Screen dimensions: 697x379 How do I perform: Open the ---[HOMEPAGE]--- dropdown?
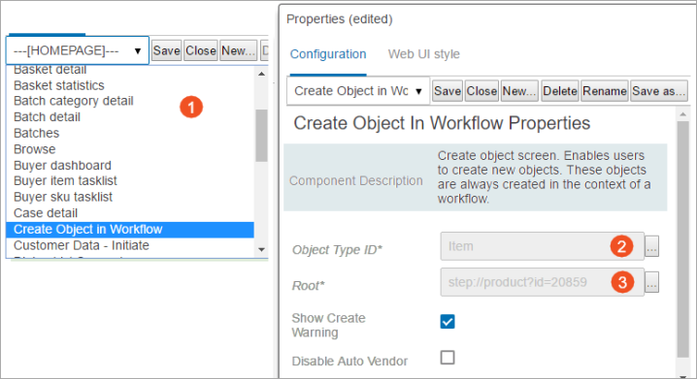78,50
